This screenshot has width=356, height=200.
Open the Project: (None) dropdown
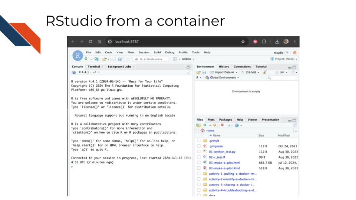coord(284,59)
